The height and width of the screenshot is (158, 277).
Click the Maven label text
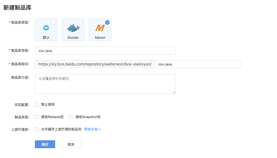click(100, 38)
